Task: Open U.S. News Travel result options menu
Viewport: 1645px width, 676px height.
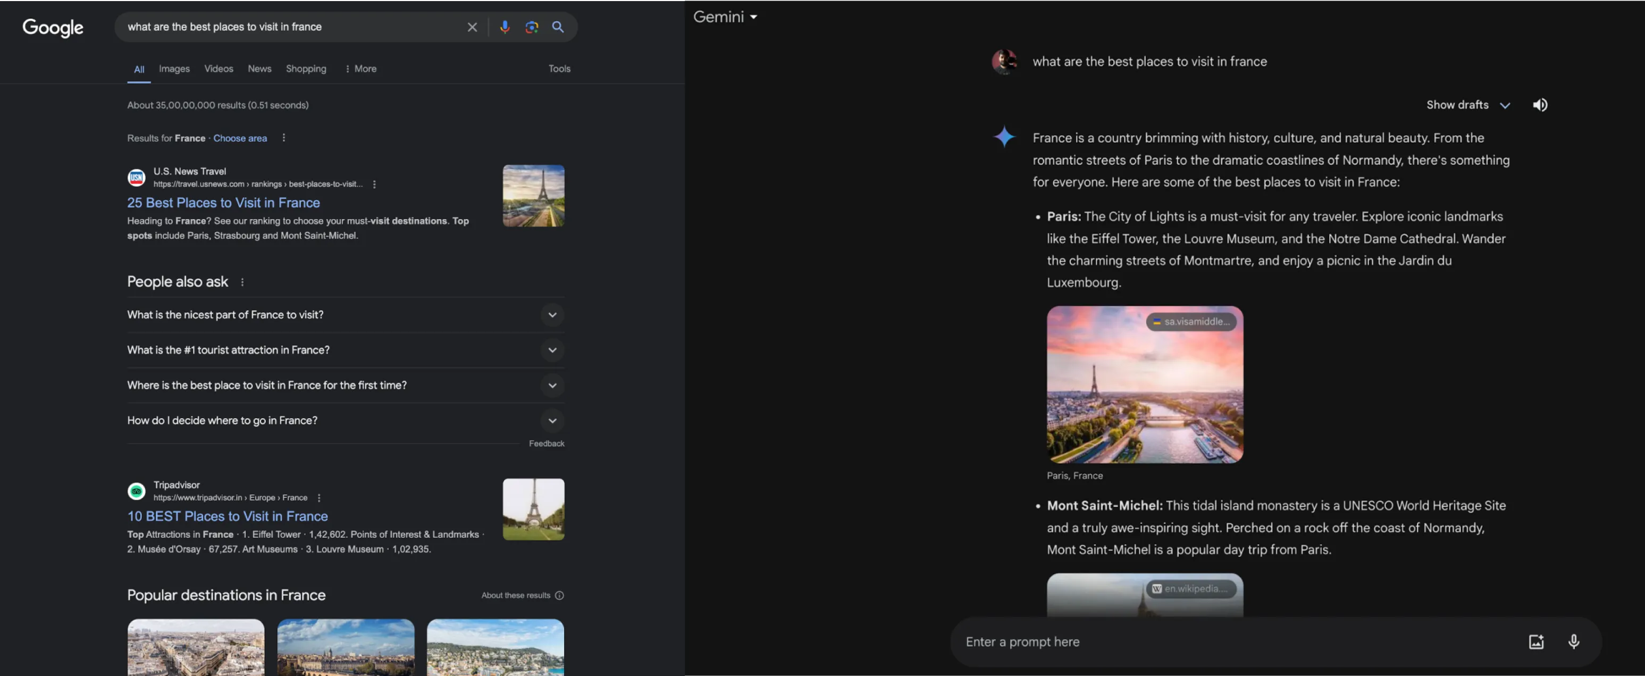Action: tap(374, 184)
